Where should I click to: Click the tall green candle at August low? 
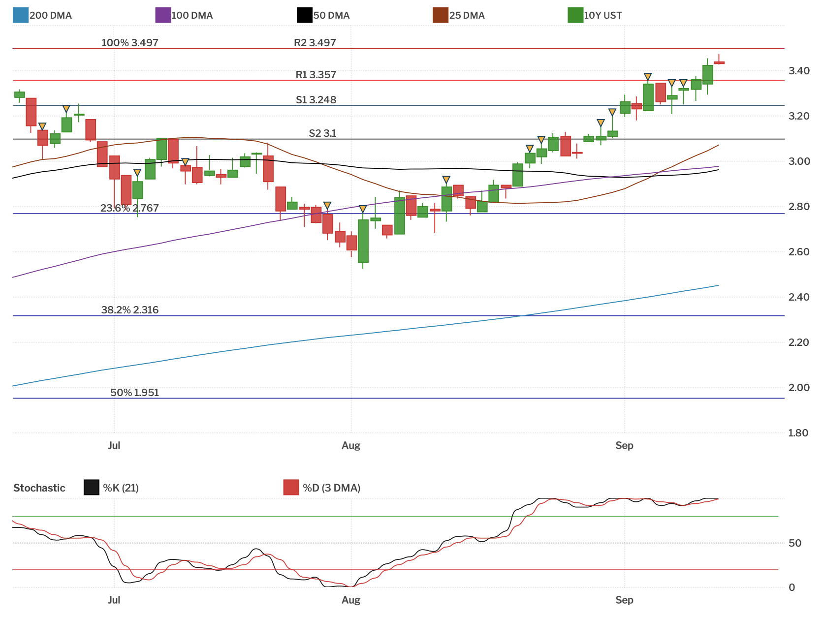(363, 241)
